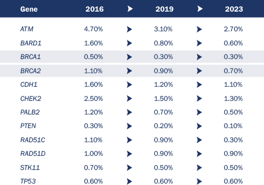Click the BARD1 gene name
Viewport: 264px width, 185px height.
point(31,43)
